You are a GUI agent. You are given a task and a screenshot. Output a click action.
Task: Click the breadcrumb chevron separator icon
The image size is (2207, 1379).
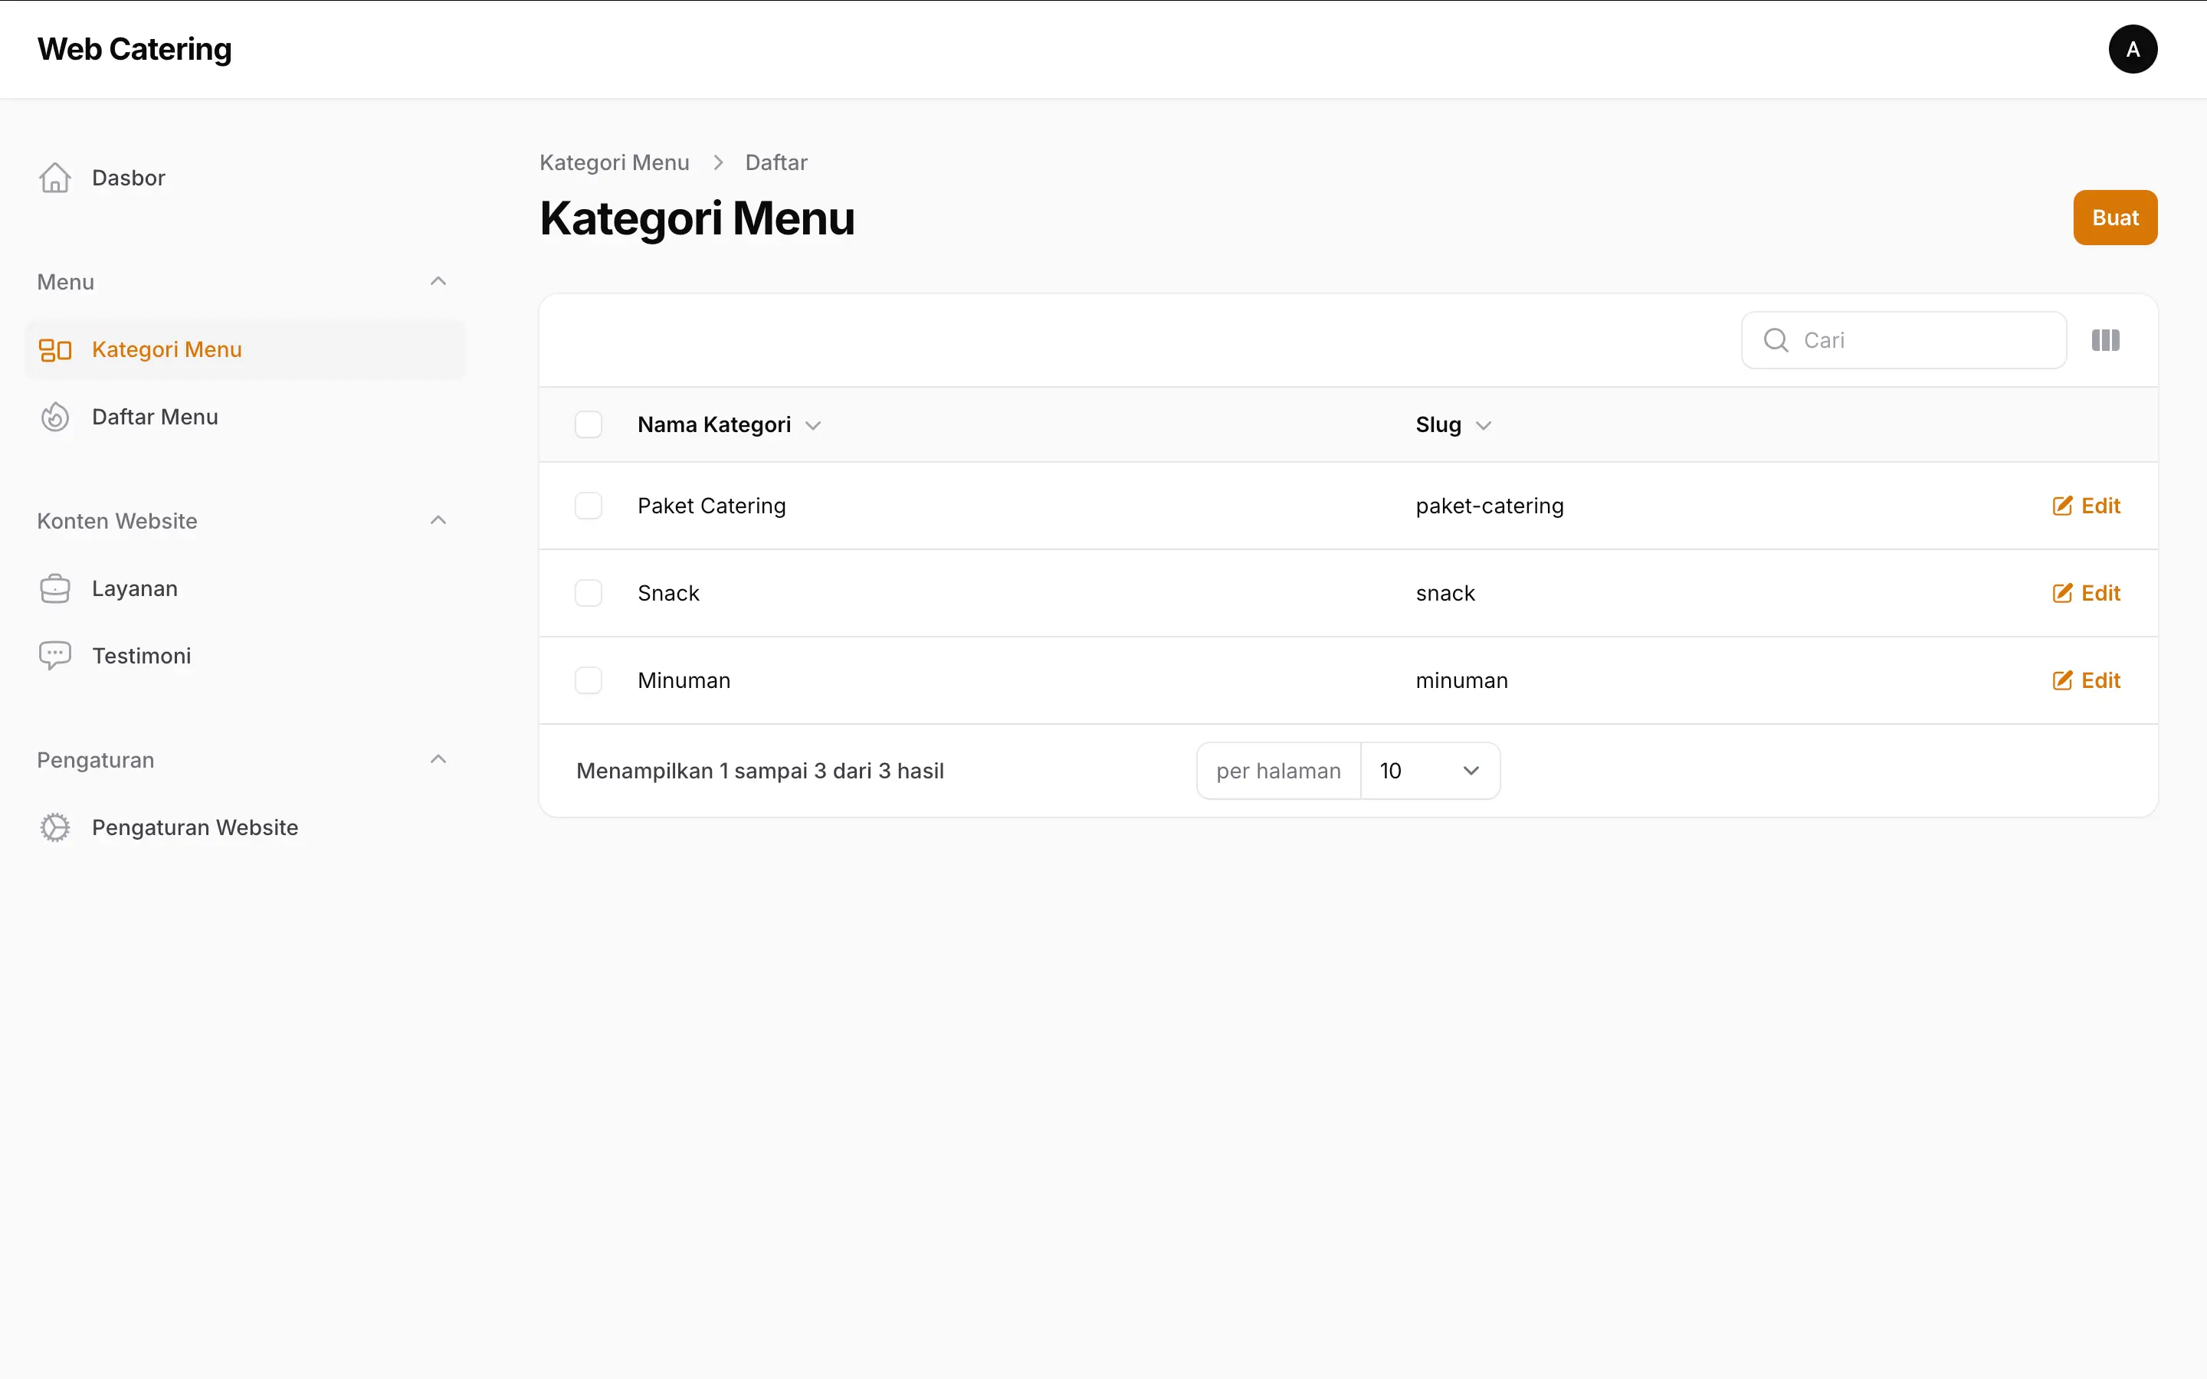(x=718, y=162)
